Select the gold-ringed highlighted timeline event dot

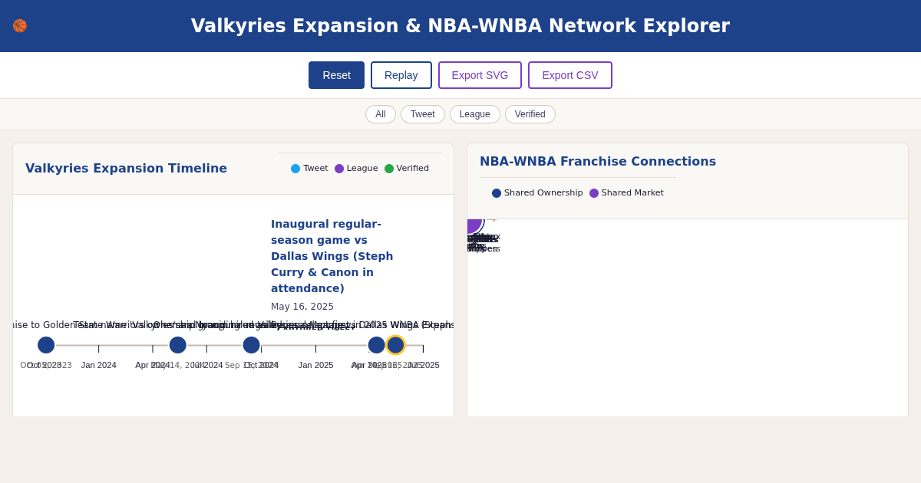tap(395, 345)
